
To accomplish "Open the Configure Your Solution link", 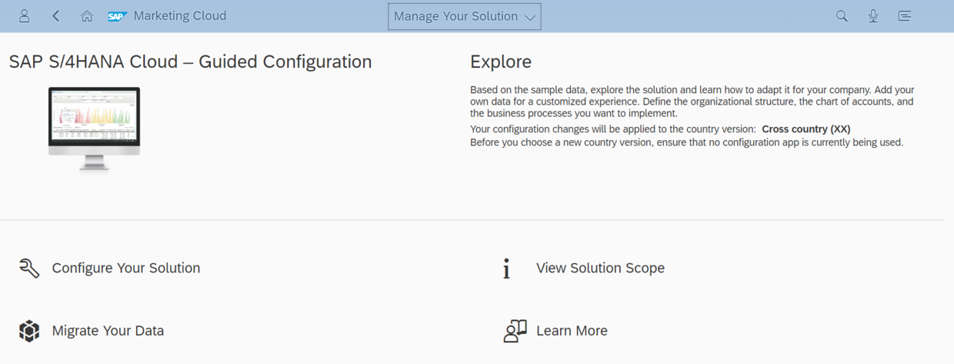I will click(126, 268).
